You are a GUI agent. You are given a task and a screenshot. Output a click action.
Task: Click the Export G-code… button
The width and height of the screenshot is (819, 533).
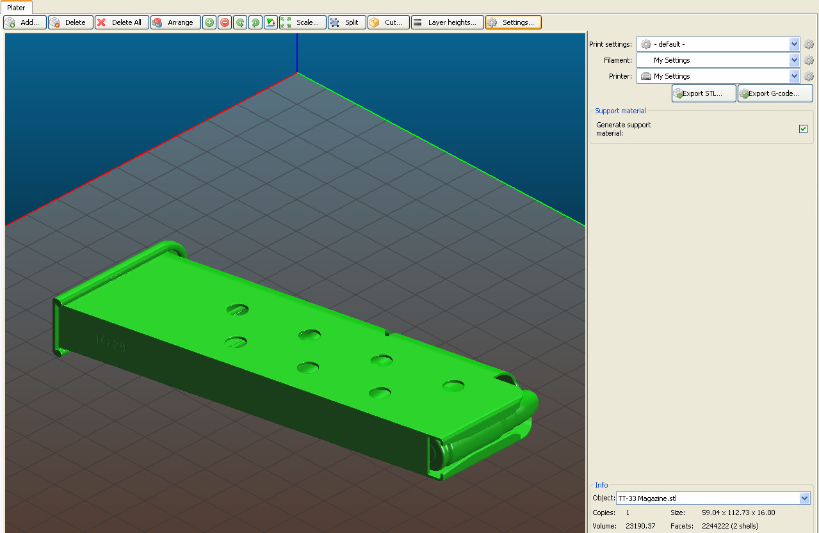[775, 93]
